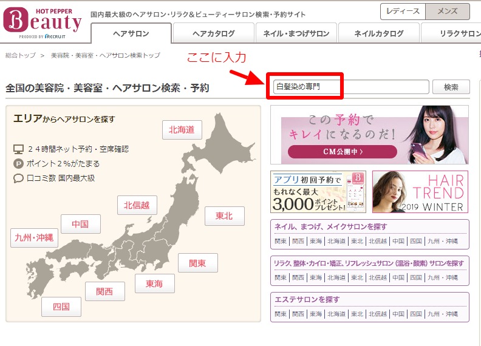Click 関東 under エステサロン section
This screenshot has width=481, height=346.
click(x=281, y=314)
